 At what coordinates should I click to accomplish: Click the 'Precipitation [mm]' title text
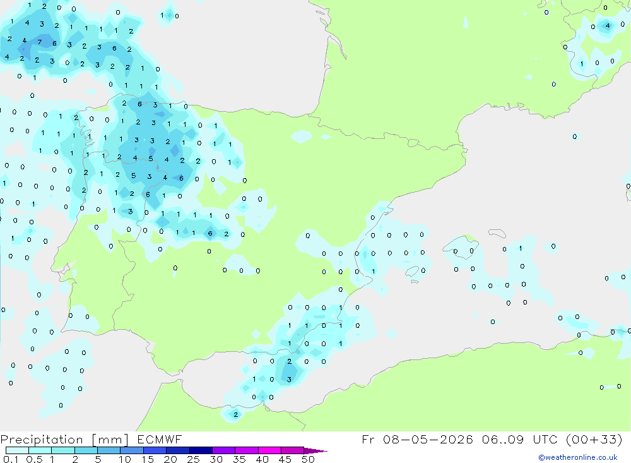point(64,440)
